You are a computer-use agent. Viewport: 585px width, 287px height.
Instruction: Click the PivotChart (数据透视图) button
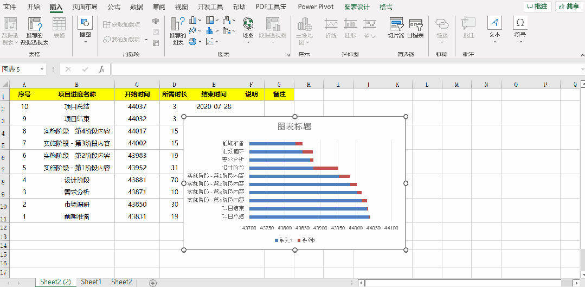[x=273, y=30]
